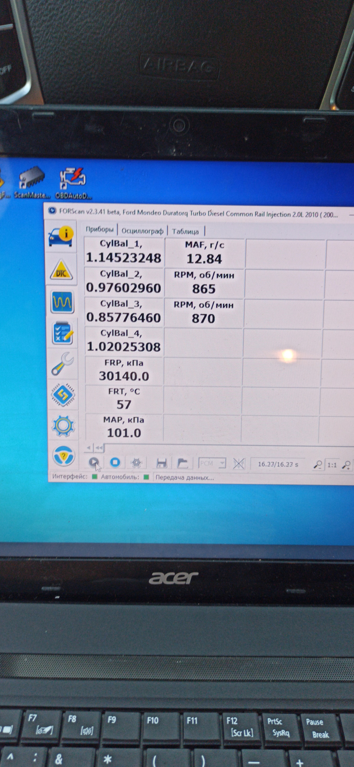This screenshot has width=354, height=767.
Task: Step back with the single left arrow button
Action: (89, 447)
